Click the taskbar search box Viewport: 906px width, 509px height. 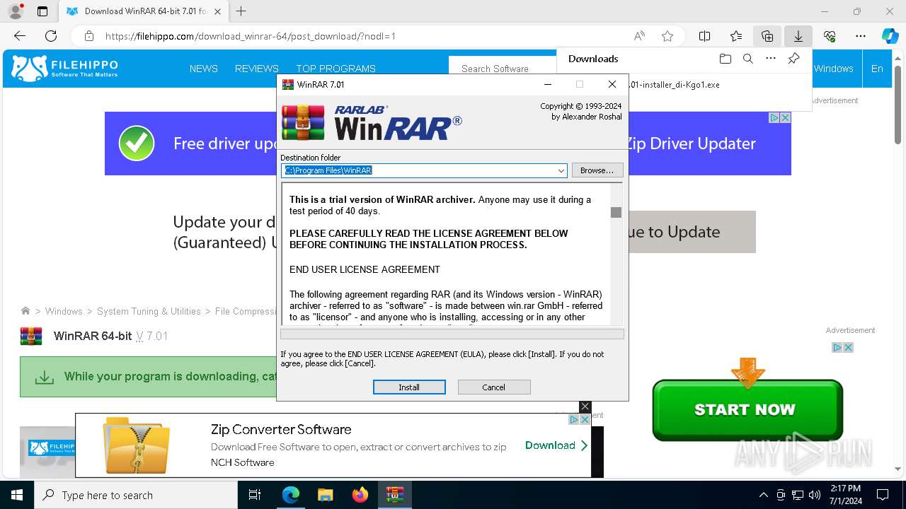pyautogui.click(x=136, y=495)
